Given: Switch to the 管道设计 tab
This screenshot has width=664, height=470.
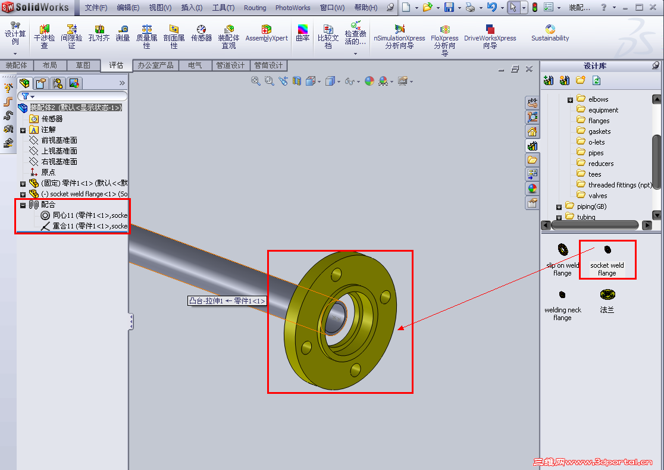Looking at the screenshot, I should click(x=230, y=65).
